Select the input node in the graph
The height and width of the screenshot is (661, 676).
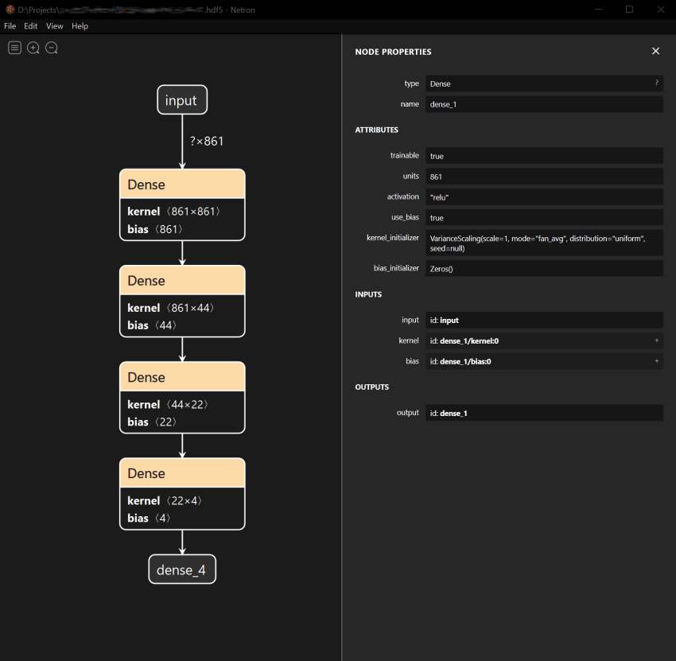click(x=181, y=99)
